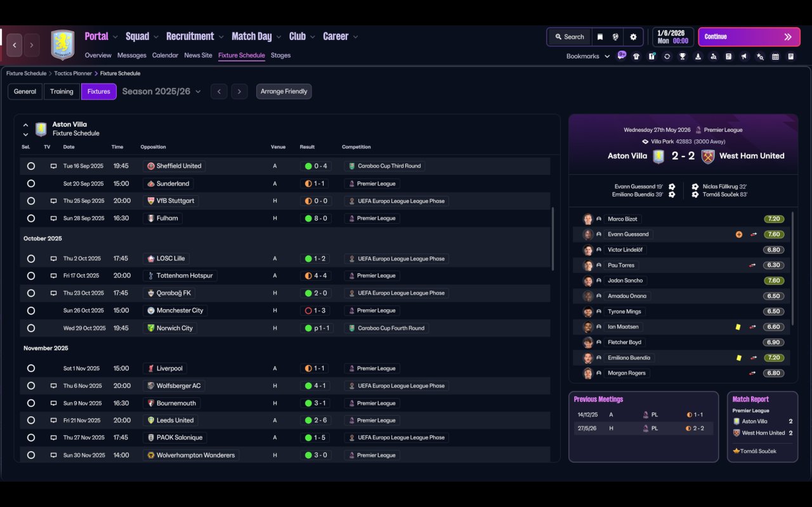Image resolution: width=812 pixels, height=507 pixels.
Task: Open the calendar bookmark icon
Action: point(775,56)
